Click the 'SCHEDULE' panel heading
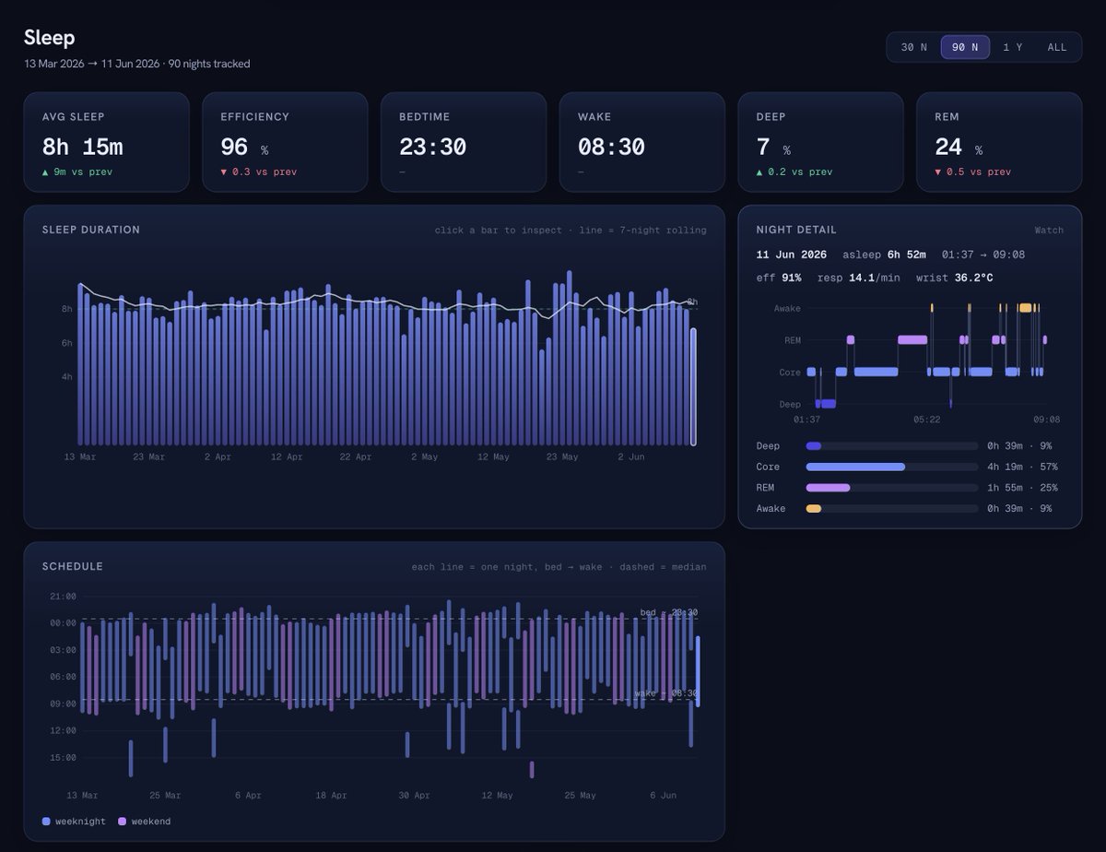 point(73,566)
